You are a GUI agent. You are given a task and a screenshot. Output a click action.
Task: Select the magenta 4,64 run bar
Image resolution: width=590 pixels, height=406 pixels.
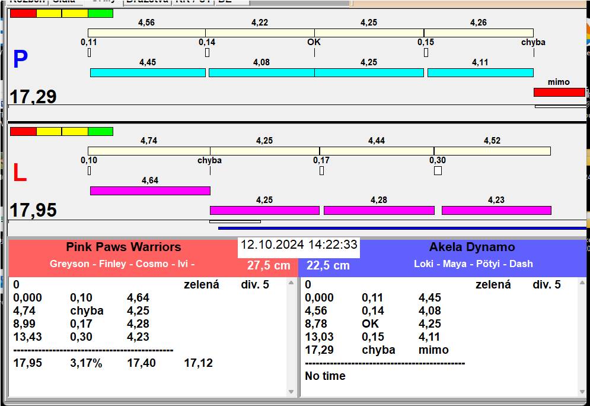coord(150,191)
